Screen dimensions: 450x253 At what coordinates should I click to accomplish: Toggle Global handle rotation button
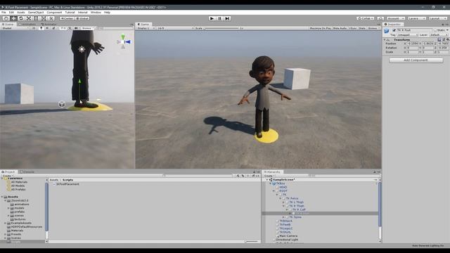(x=82, y=18)
